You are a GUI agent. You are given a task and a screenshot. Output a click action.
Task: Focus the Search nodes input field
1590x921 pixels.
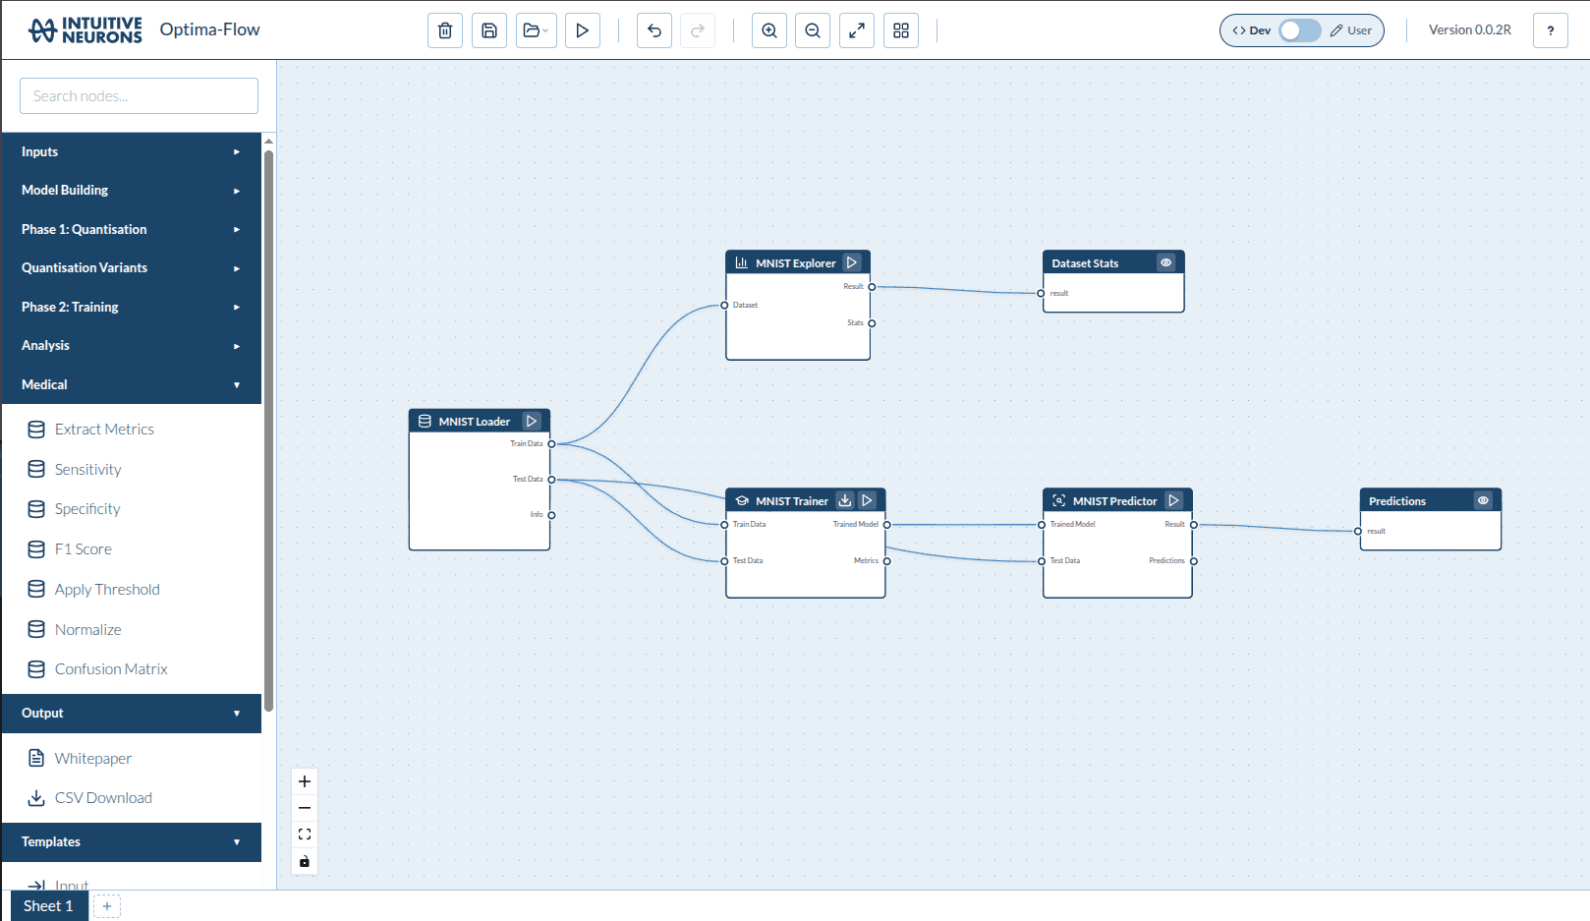[x=139, y=96]
